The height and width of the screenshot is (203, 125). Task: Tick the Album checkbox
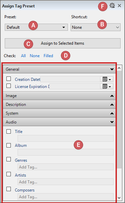click(x=9, y=145)
